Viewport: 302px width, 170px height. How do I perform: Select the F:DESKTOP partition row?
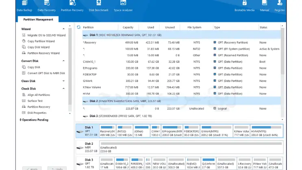tap(181, 74)
